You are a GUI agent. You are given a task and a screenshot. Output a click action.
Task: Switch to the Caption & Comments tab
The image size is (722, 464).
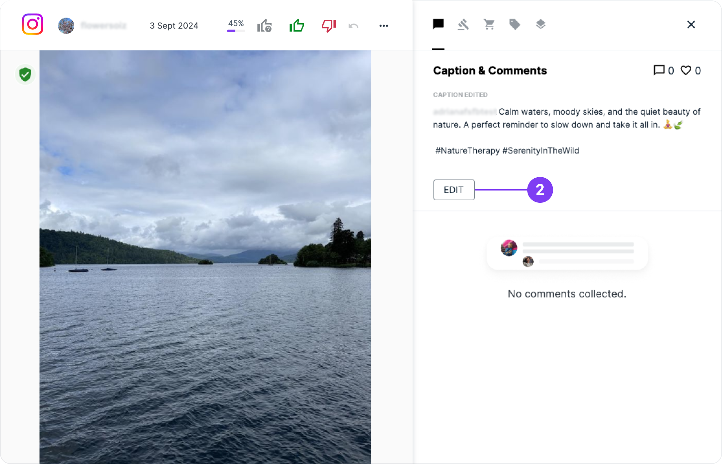(x=438, y=24)
